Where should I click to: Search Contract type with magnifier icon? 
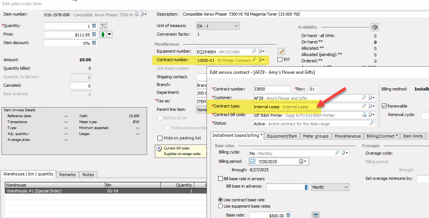coord(364,106)
